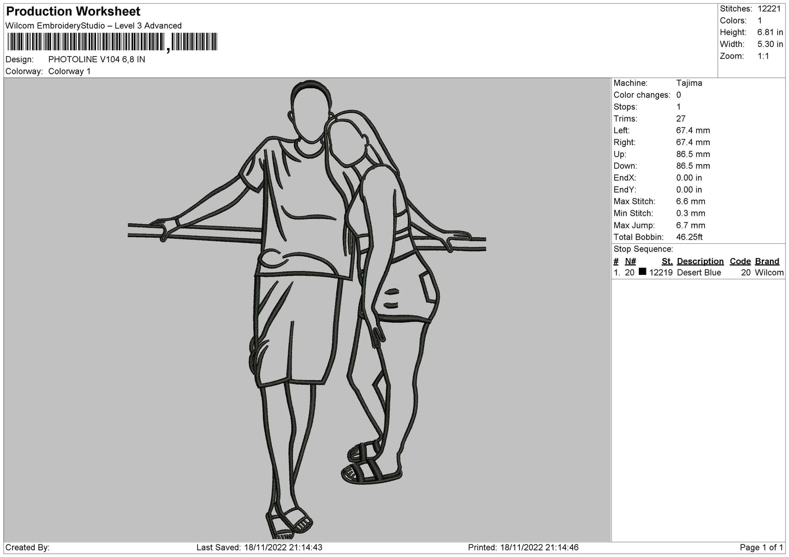This screenshot has width=789, height=557.
Task: Click the Production Worksheet title
Action: tap(73, 11)
